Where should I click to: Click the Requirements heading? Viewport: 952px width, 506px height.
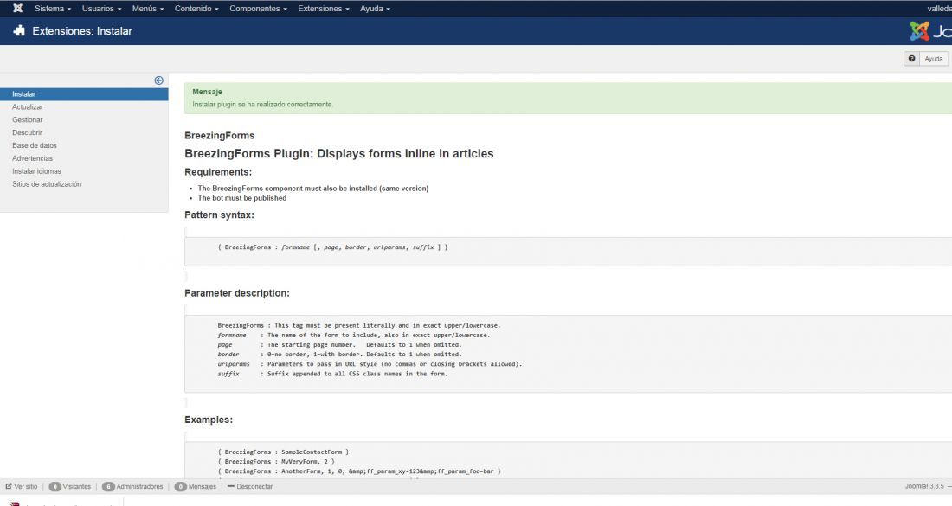point(218,172)
